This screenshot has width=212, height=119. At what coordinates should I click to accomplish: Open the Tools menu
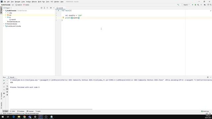click(x=48, y=2)
